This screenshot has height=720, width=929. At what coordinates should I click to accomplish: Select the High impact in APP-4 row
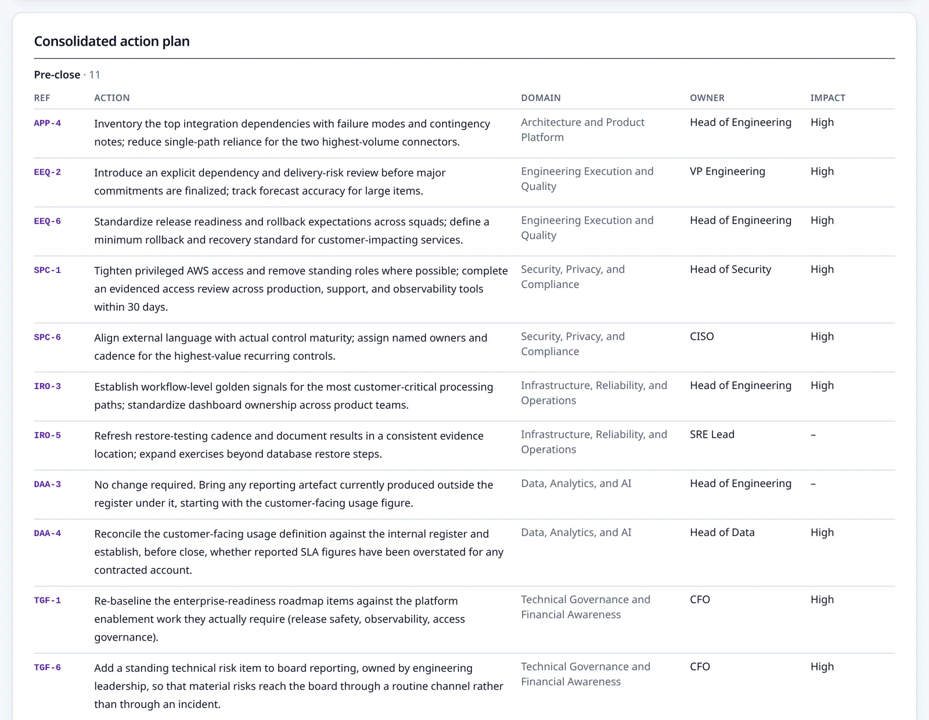point(822,123)
